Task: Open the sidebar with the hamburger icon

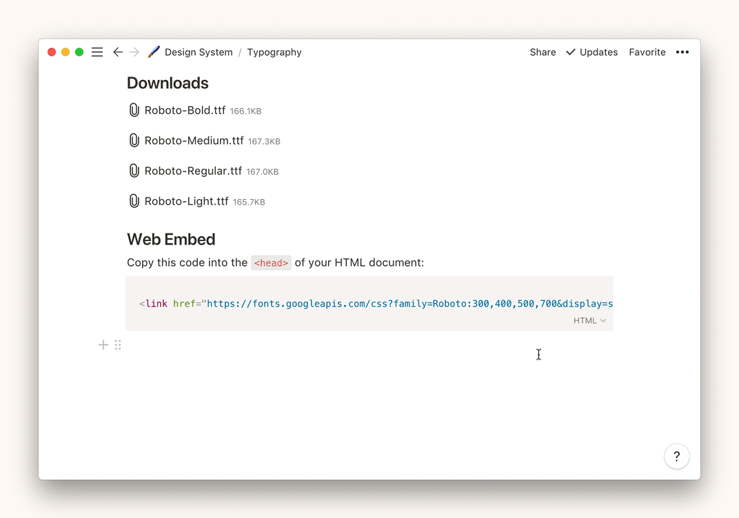Action: [x=97, y=52]
